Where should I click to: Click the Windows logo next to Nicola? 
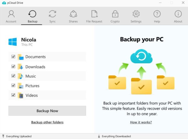pyautogui.click(x=13, y=42)
